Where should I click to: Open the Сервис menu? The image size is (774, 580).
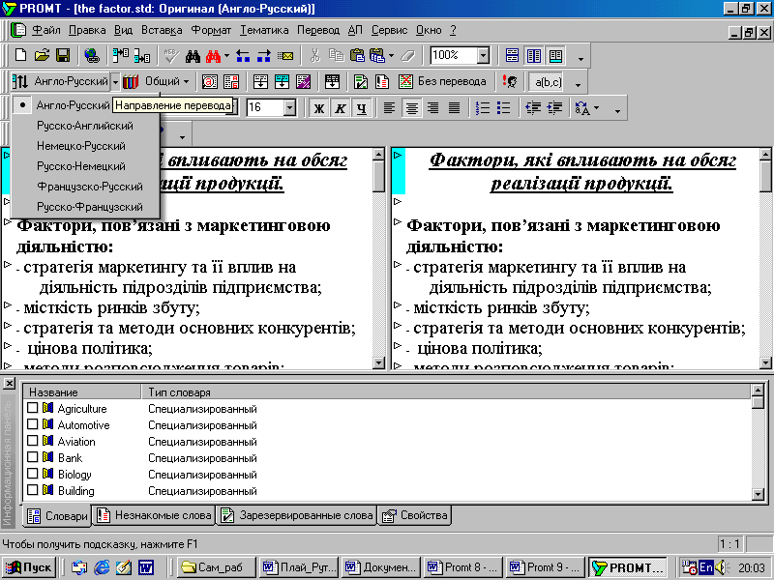[390, 30]
